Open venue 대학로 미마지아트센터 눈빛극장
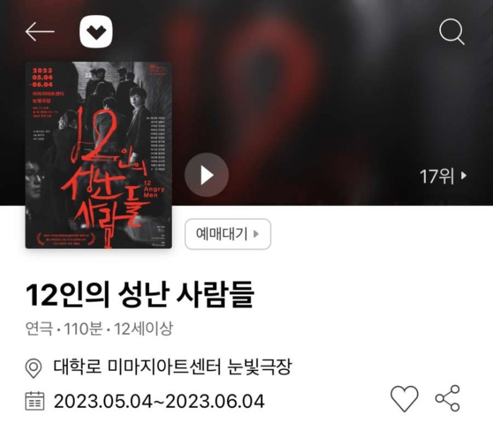The width and height of the screenshot is (493, 430). (172, 366)
